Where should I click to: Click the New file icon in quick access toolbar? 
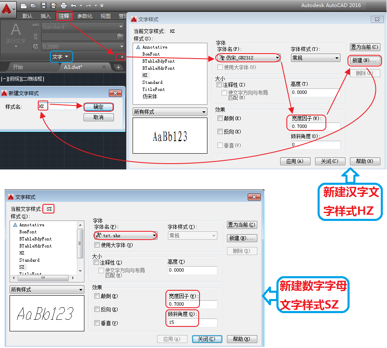pyautogui.click(x=23, y=5)
